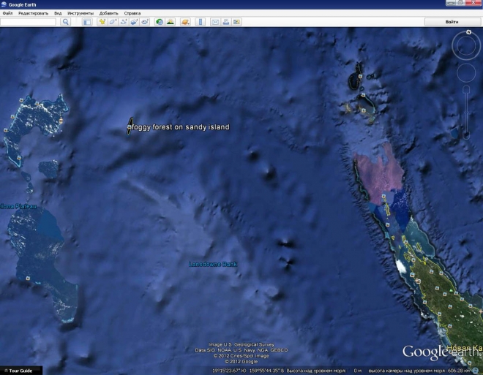Click the search magnifier button
This screenshot has width=483, height=375.
[65, 22]
